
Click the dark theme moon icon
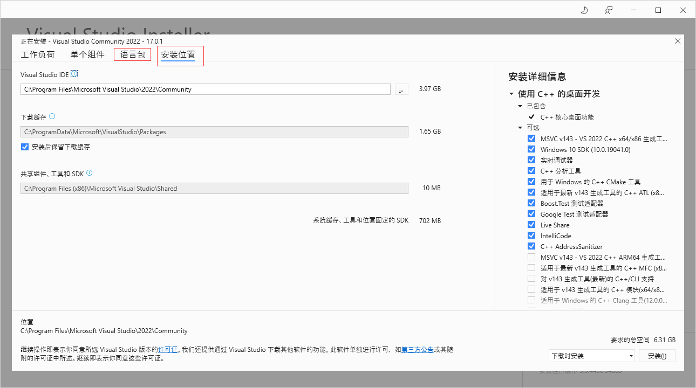(x=584, y=10)
